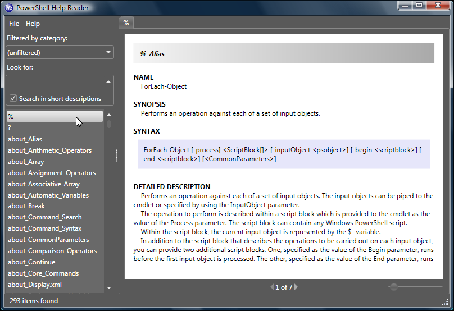The width and height of the screenshot is (454, 311).
Task: Click the splitter handle between panels
Action: (117, 155)
